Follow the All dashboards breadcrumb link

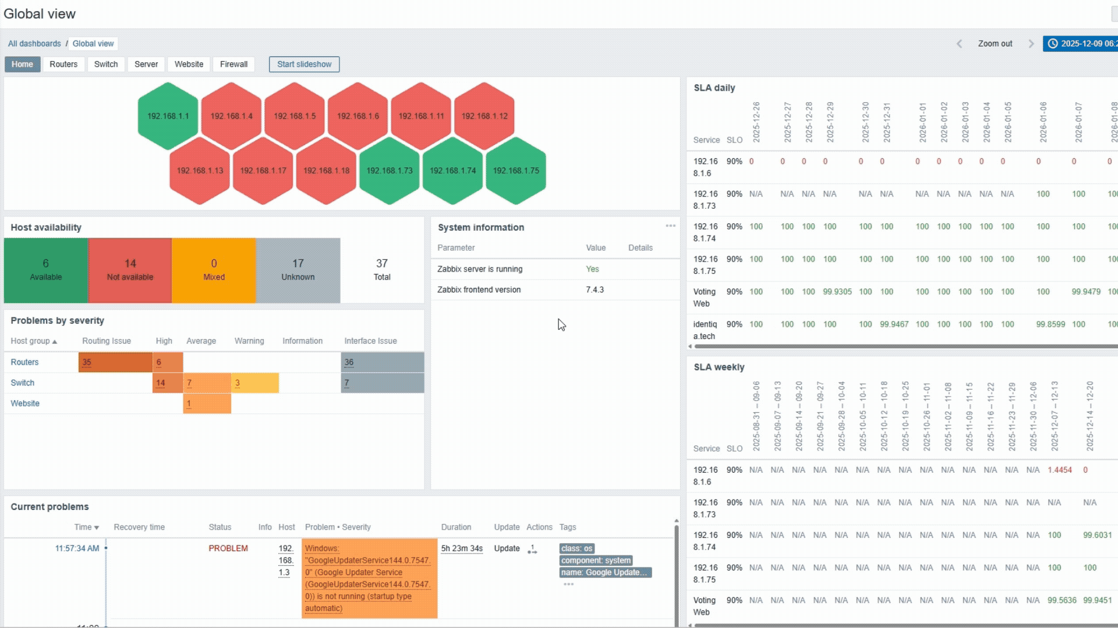(x=34, y=44)
